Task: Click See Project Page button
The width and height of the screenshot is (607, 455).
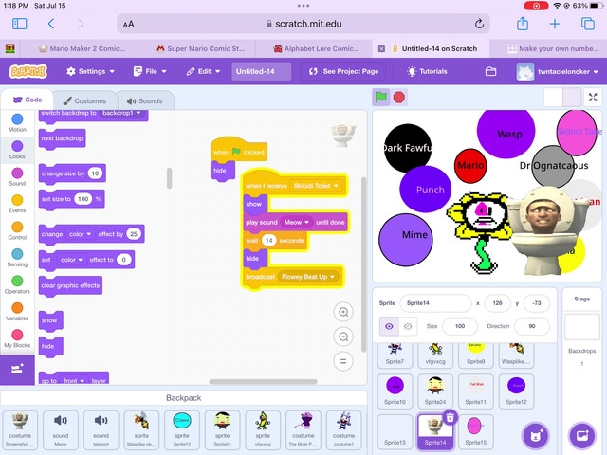Action: point(343,71)
